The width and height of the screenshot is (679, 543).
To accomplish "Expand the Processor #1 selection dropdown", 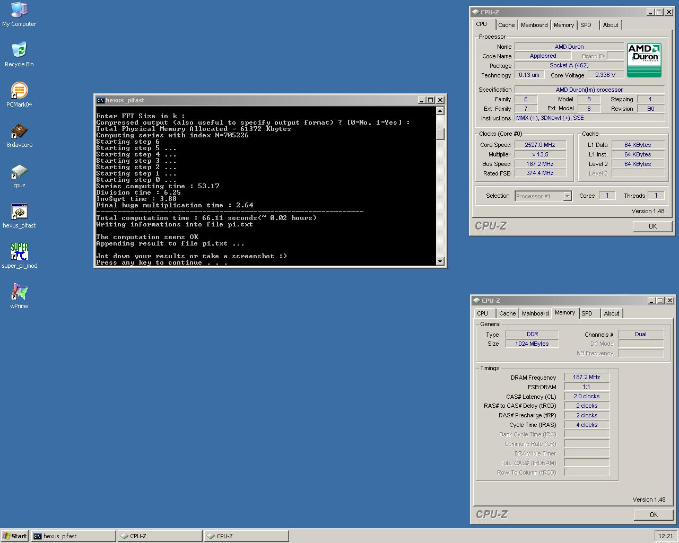I will pos(567,196).
